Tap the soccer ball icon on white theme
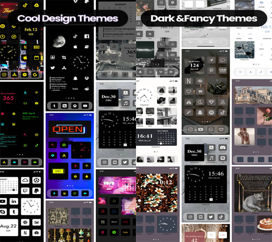The image size is (272, 242). [x=36, y=180]
